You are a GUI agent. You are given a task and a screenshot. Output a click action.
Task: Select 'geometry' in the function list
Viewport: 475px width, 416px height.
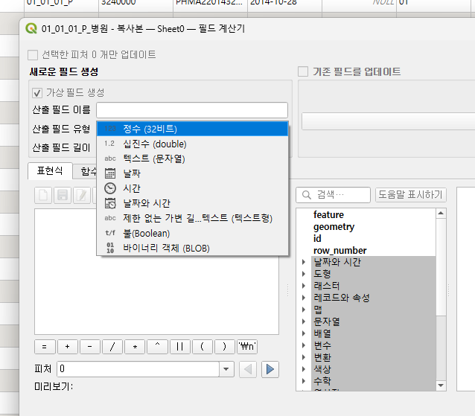[x=334, y=227]
